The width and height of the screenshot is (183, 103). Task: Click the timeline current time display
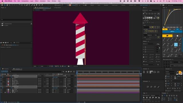(x=5, y=71)
